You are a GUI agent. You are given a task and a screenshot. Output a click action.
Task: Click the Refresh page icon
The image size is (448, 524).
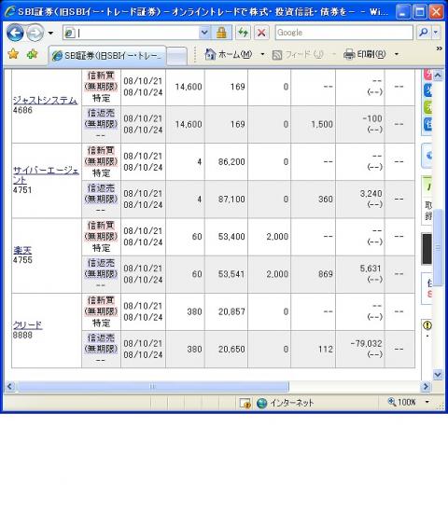click(x=243, y=33)
